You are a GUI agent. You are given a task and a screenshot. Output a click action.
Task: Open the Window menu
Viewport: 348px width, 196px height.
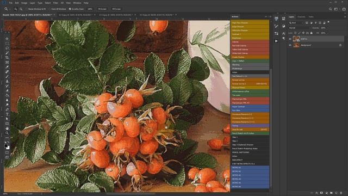77,3
